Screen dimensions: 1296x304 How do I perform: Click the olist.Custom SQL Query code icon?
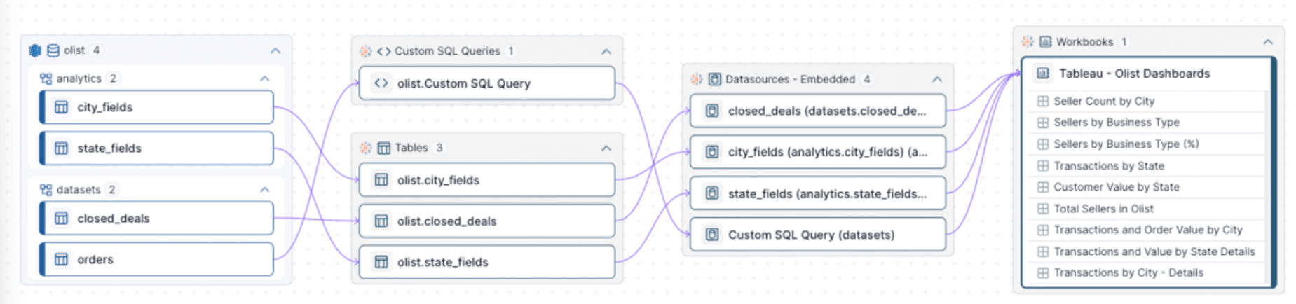pos(381,83)
